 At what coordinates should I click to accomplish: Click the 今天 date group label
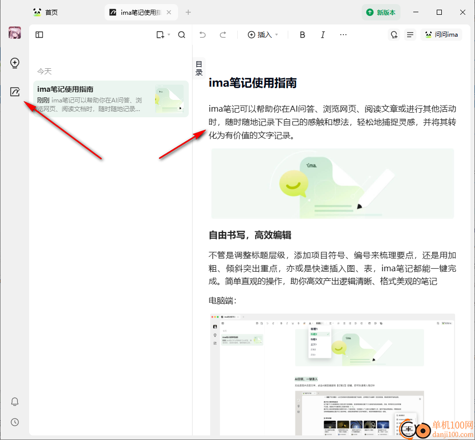click(x=44, y=71)
